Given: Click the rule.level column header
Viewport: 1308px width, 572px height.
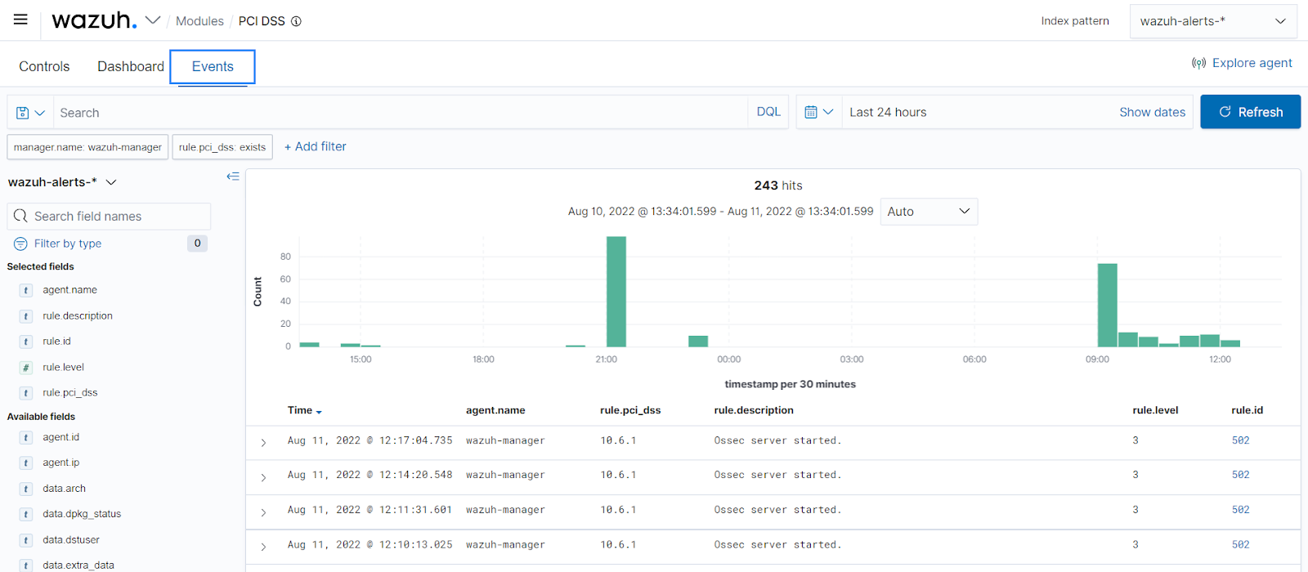Looking at the screenshot, I should click(1155, 411).
